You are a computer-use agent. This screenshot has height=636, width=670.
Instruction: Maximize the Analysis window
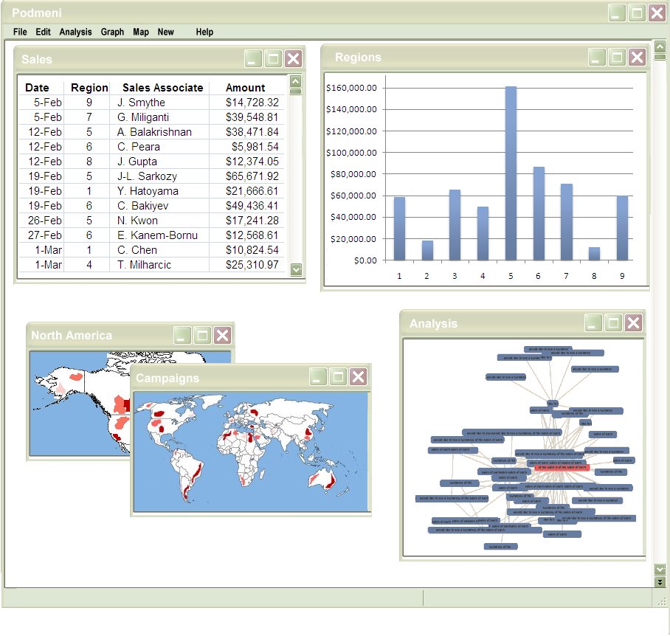coord(613,322)
